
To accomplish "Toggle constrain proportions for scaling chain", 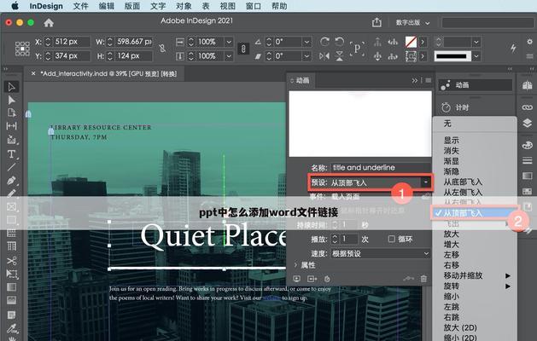I will tap(243, 49).
